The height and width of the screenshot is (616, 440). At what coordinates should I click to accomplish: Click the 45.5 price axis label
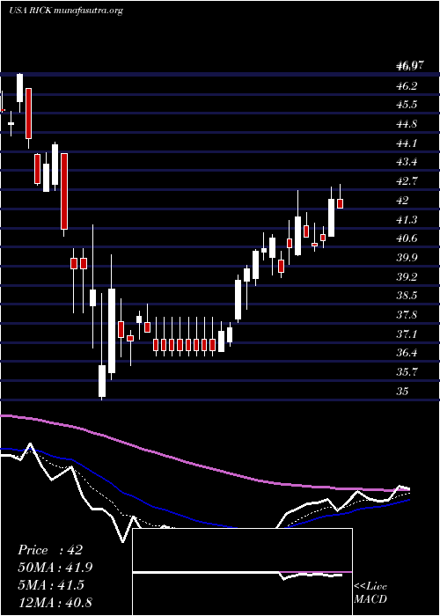[x=407, y=105]
